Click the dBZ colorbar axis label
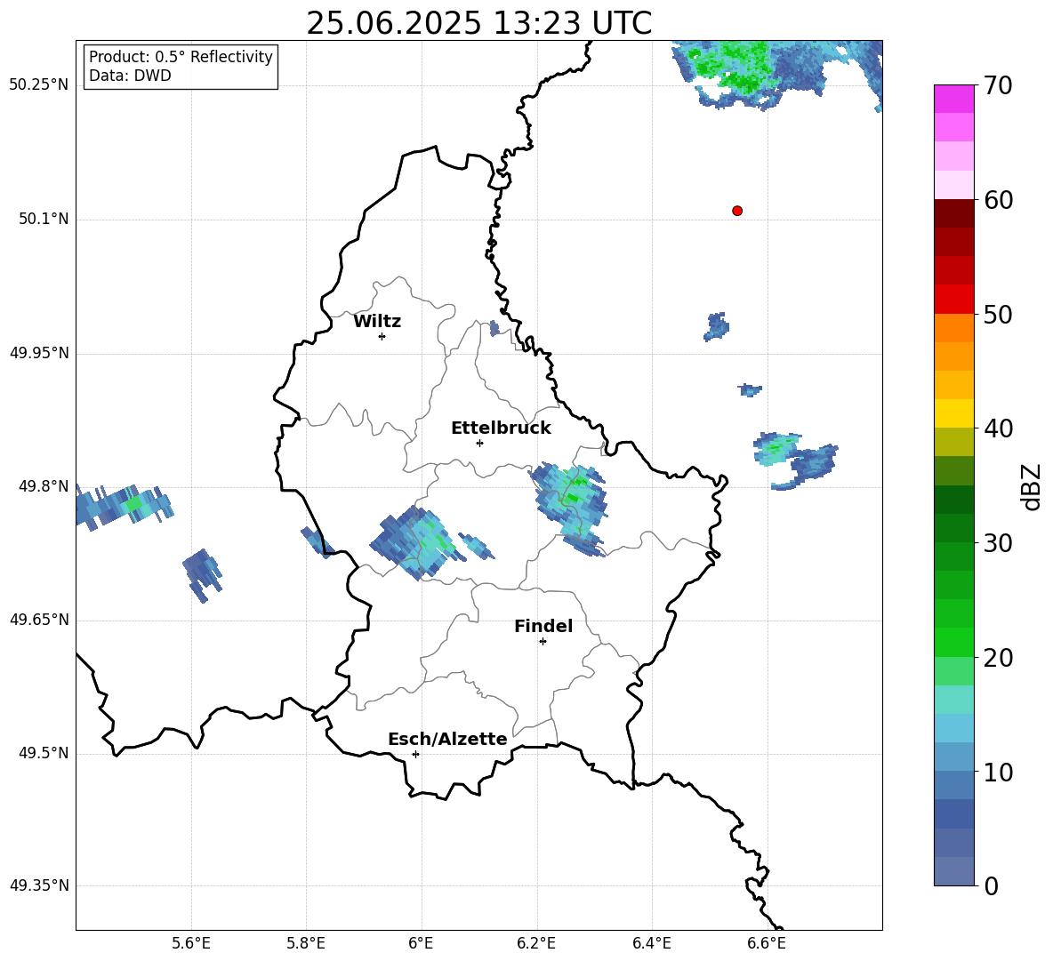This screenshot has height=961, width=1053. pos(1030,486)
